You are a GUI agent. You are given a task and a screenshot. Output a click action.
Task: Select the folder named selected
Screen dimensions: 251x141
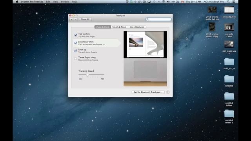point(229,81)
